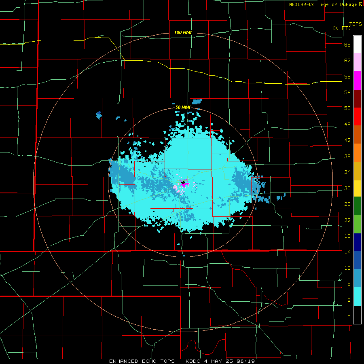Screen dimensions: 364x364
Task: Select the '6' legend value
Action: (349, 284)
